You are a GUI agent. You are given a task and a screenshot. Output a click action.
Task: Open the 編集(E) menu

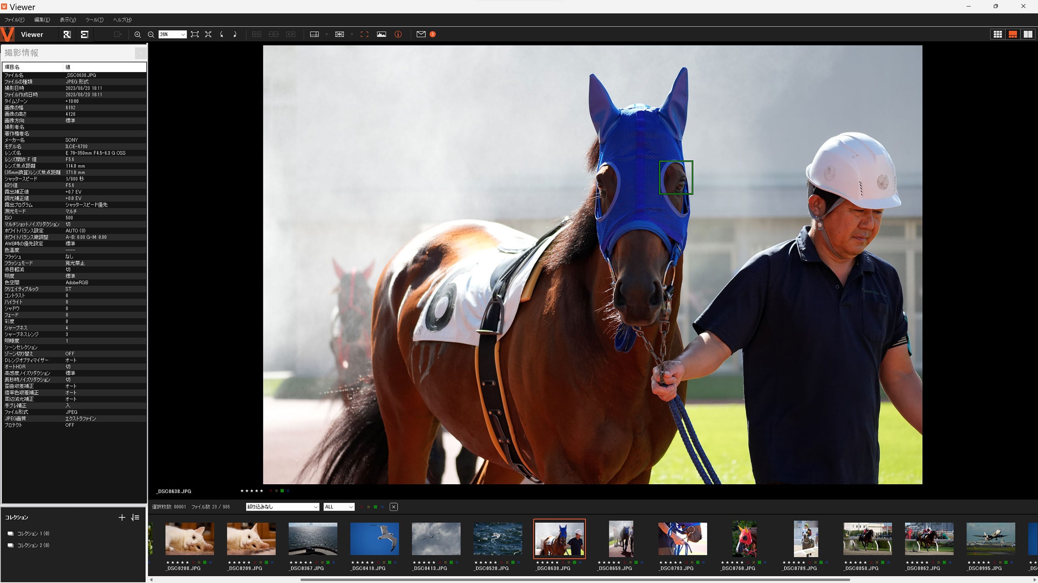click(42, 20)
